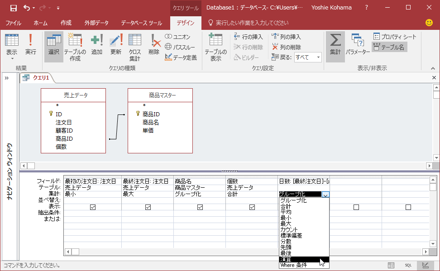This screenshot has width=440, height=271.
Task: Collapse the ribbon with chevron arrow
Action: (x=433, y=68)
